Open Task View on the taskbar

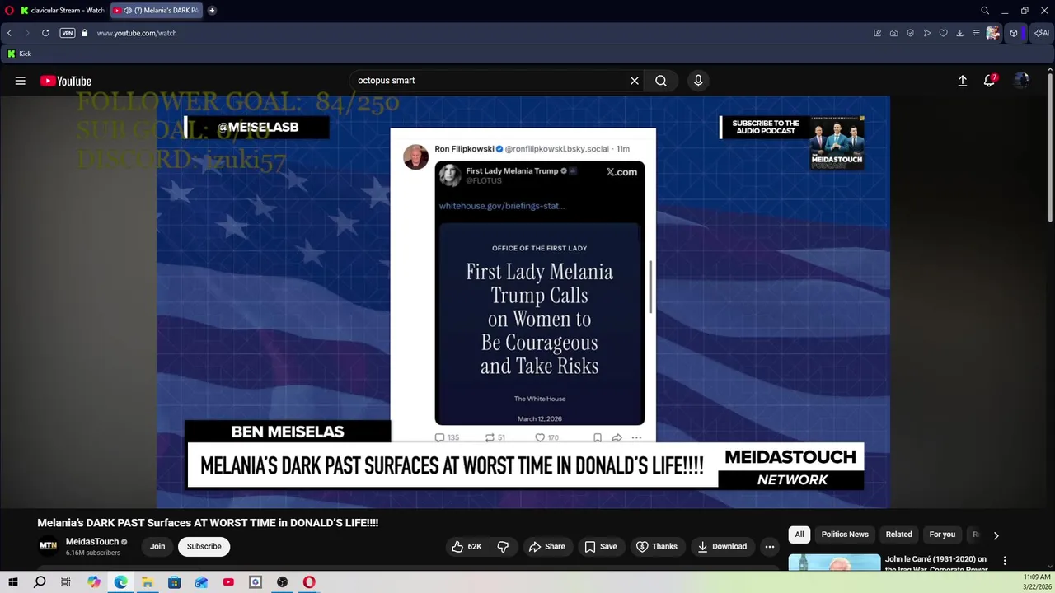click(x=66, y=582)
